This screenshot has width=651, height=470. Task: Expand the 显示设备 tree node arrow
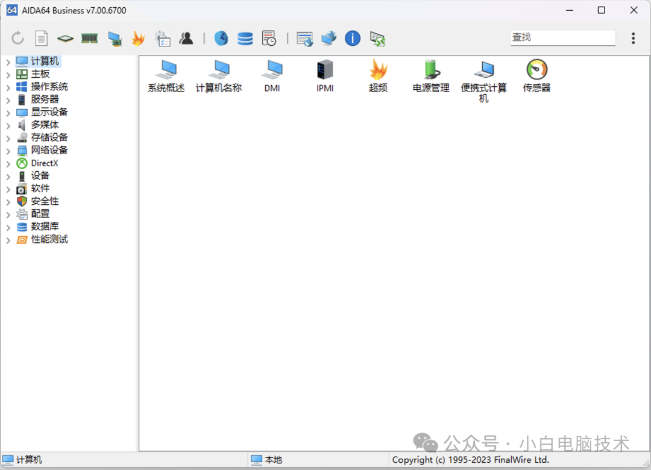[8, 113]
